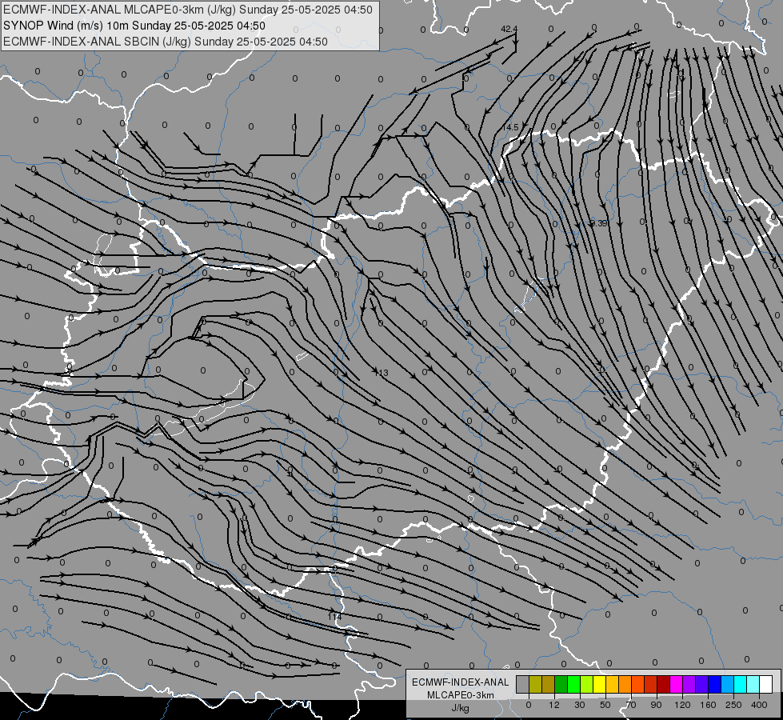Click the 13 value on the map

tap(383, 373)
